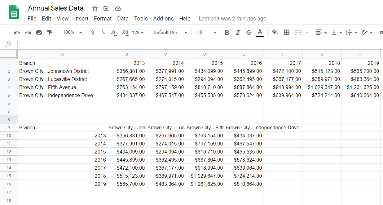Viewport: 383px width, 205px height.
Task: Click the Redo toolbar icon
Action: tap(28, 33)
